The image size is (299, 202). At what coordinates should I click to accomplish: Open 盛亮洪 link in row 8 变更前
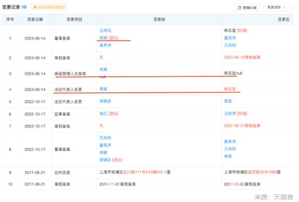(x=105, y=145)
